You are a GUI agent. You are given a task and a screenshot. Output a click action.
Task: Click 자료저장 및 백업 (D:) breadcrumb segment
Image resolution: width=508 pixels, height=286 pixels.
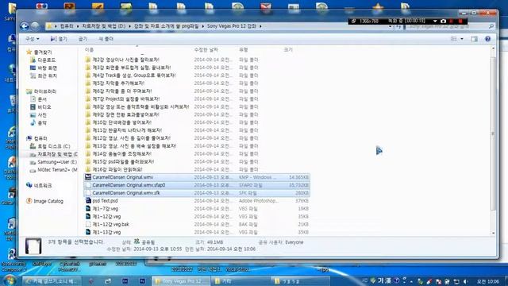(104, 26)
